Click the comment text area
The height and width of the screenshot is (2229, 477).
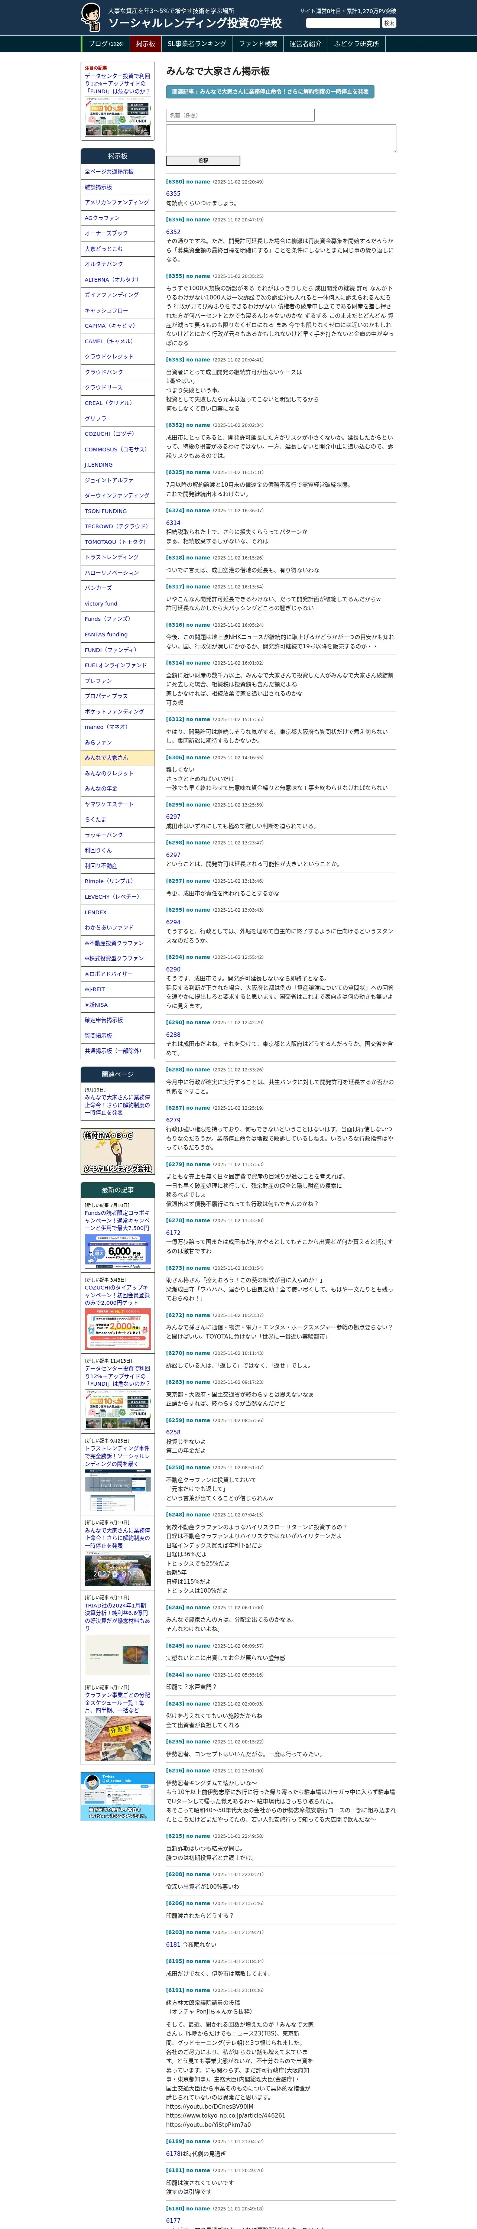tap(280, 139)
